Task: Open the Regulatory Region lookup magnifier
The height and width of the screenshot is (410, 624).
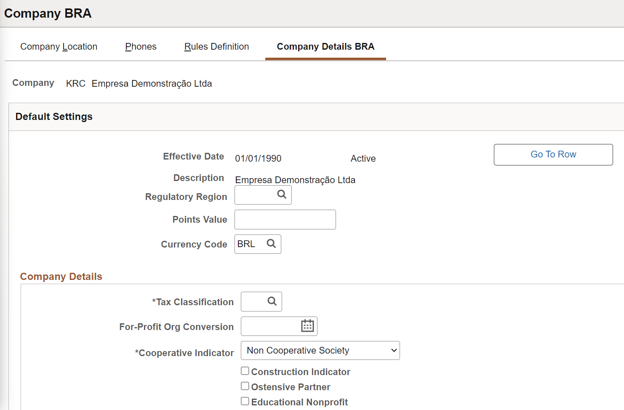Action: click(x=281, y=194)
